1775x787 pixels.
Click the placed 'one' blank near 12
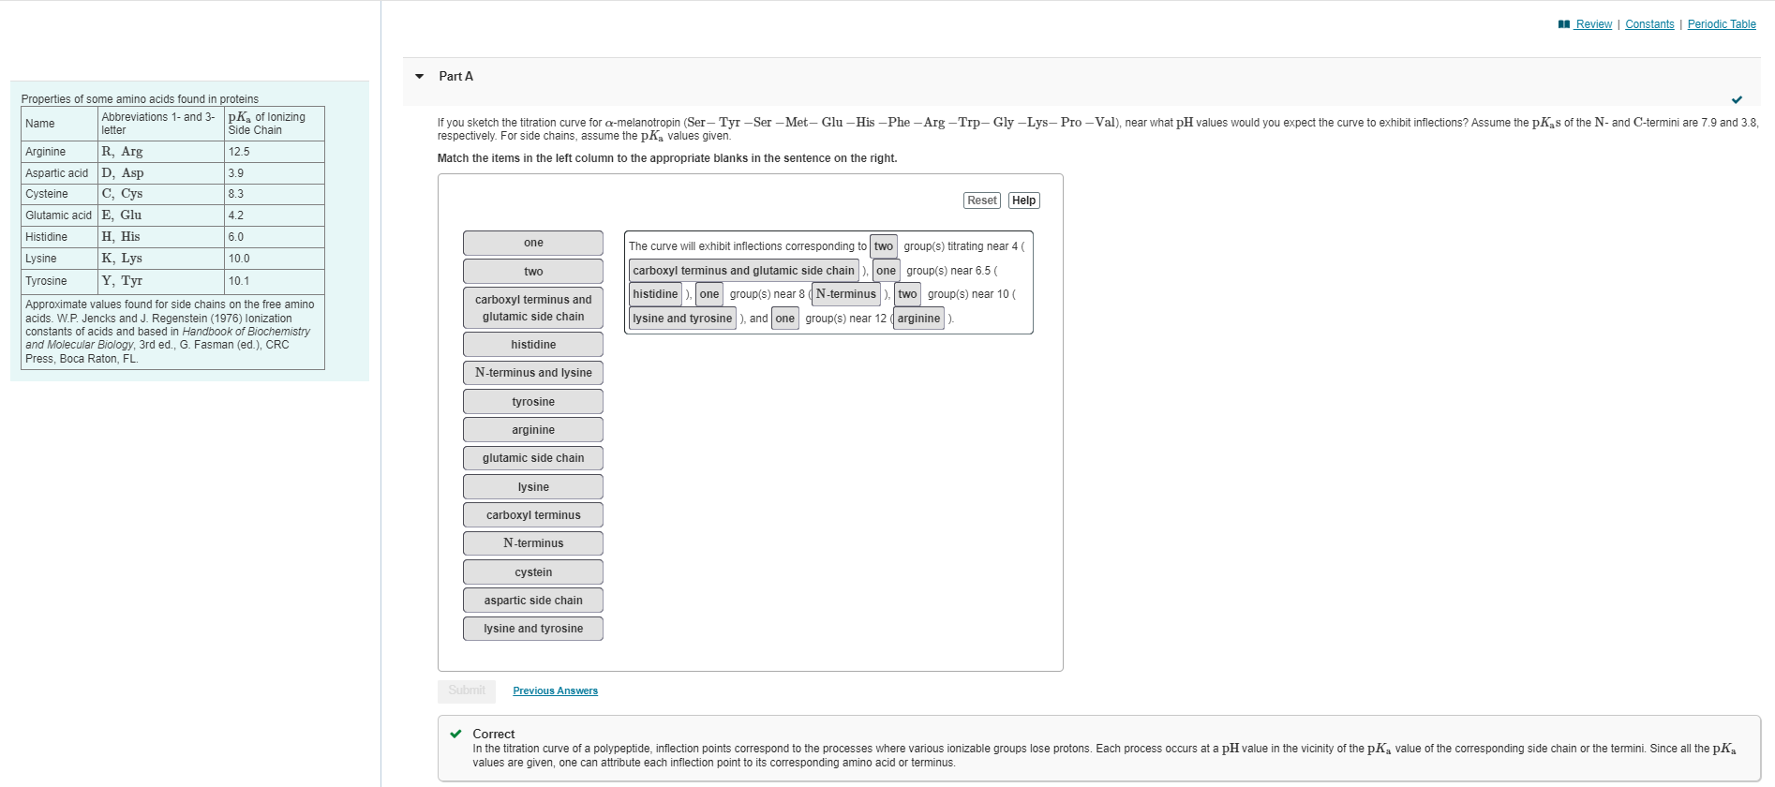785,319
